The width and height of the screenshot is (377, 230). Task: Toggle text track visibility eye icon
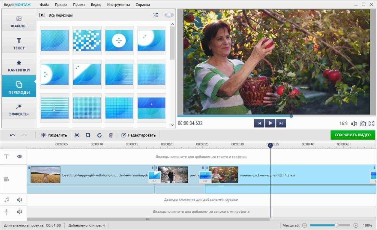(x=19, y=156)
